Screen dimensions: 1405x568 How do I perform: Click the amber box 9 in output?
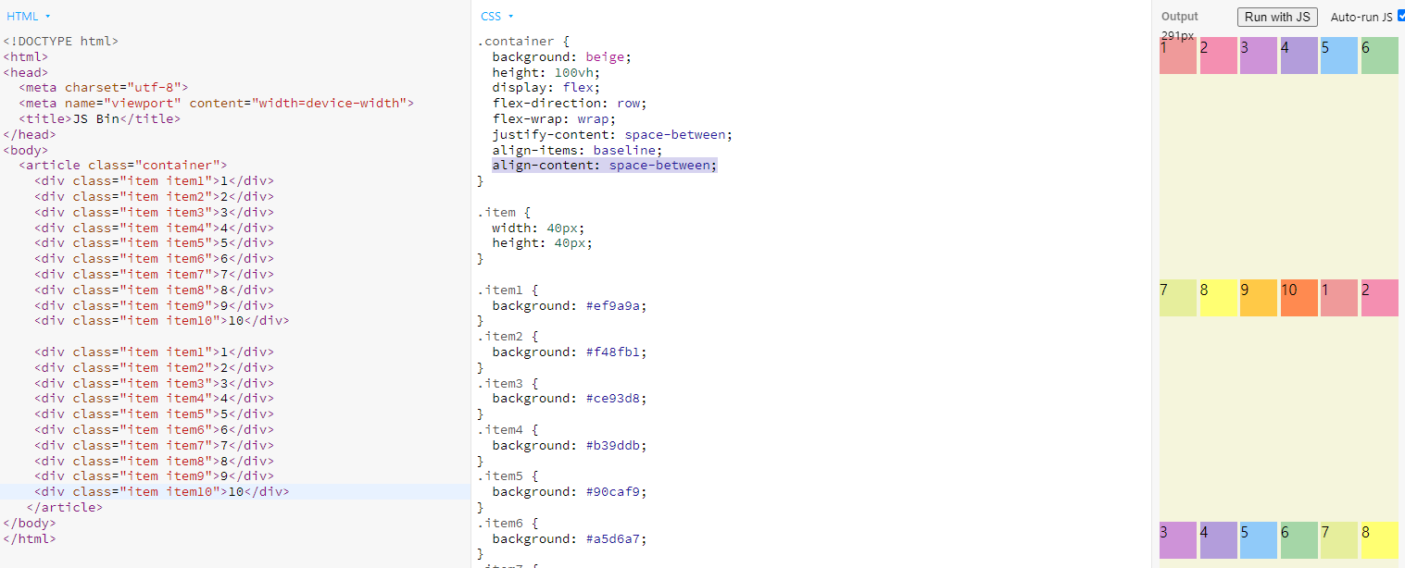click(x=1259, y=298)
